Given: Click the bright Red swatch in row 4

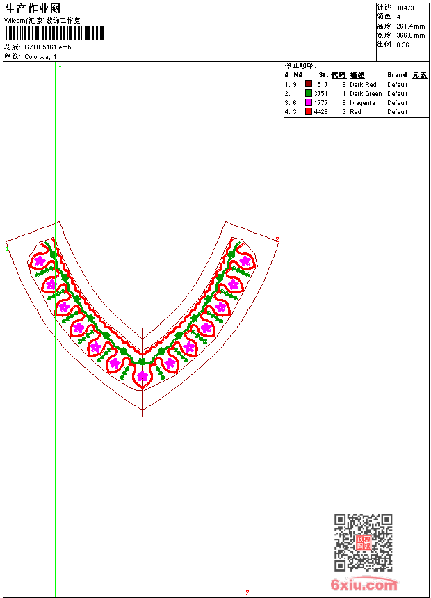Looking at the screenshot, I should (x=309, y=111).
